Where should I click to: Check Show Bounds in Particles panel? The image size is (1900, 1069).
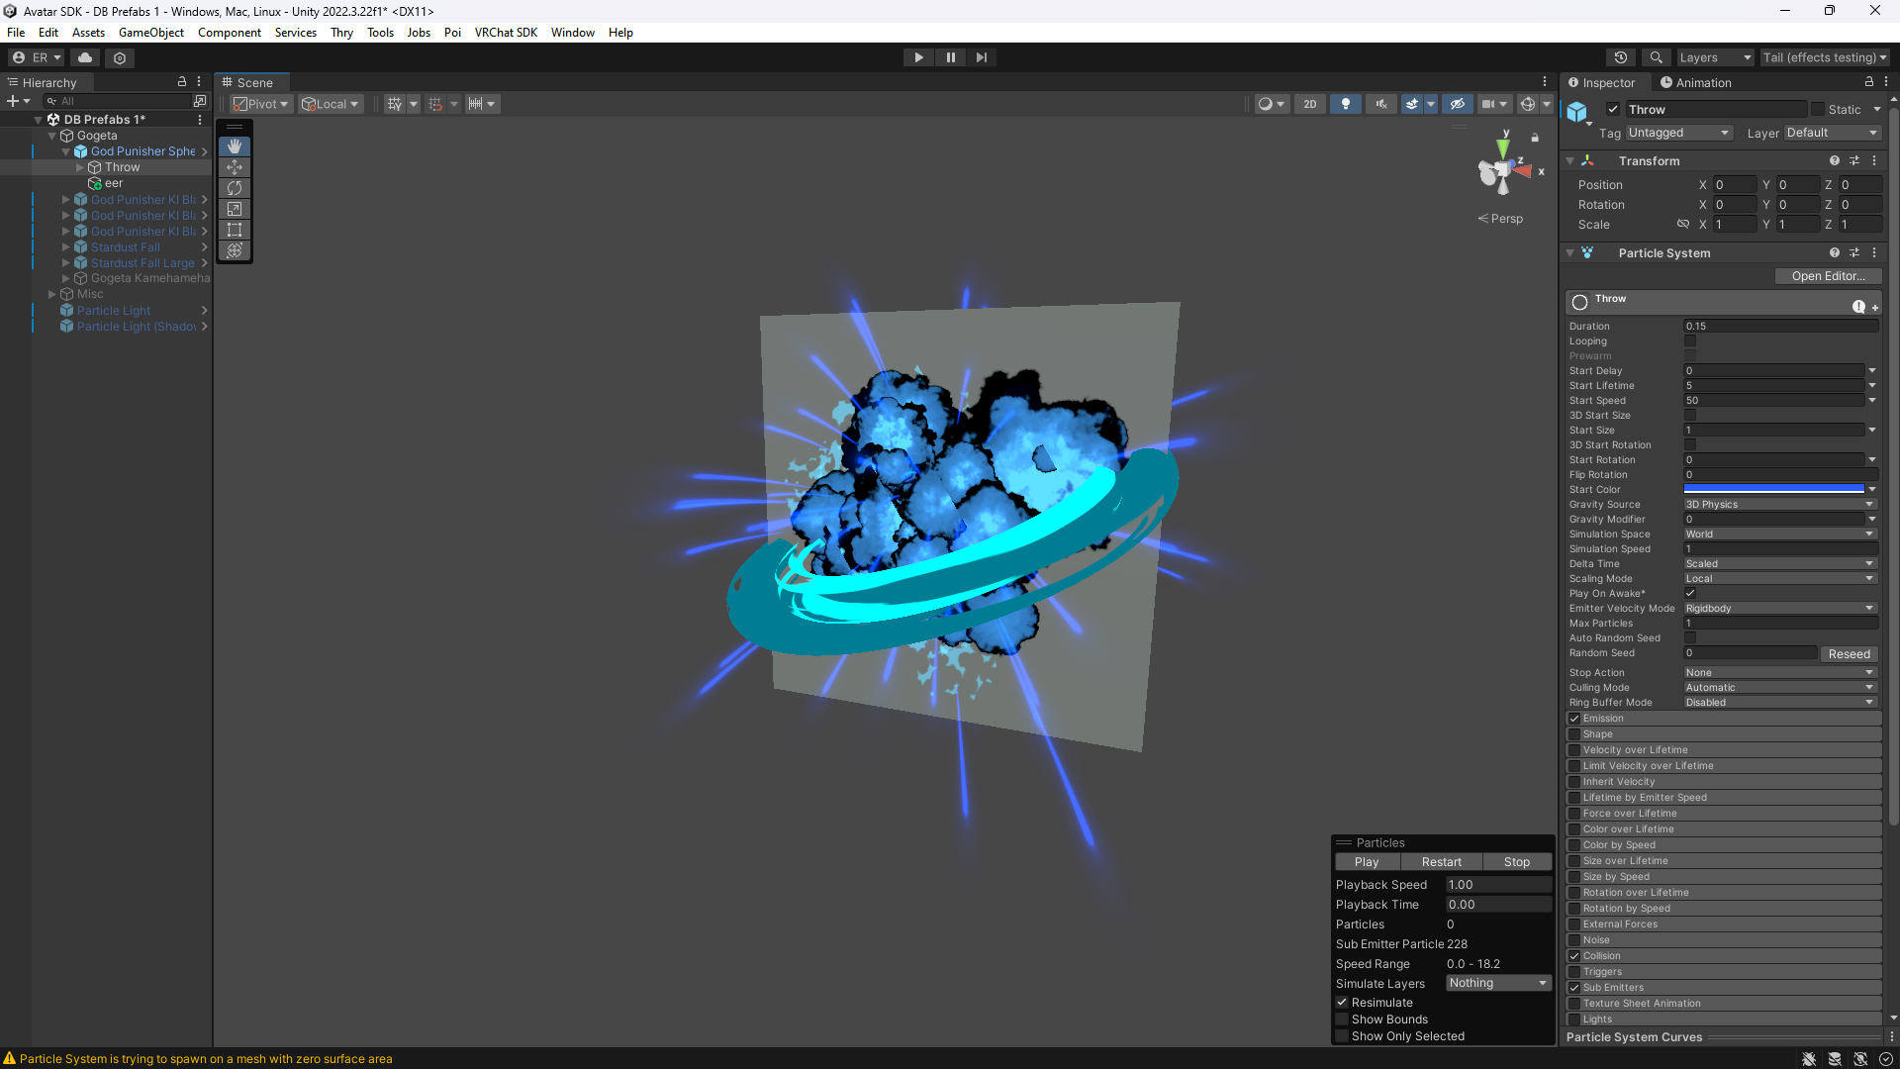pos(1343,1020)
